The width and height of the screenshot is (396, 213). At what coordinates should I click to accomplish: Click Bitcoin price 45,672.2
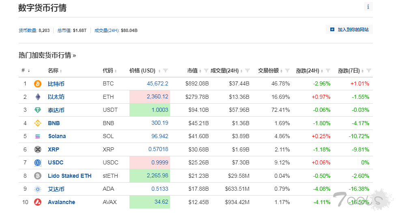(x=157, y=84)
